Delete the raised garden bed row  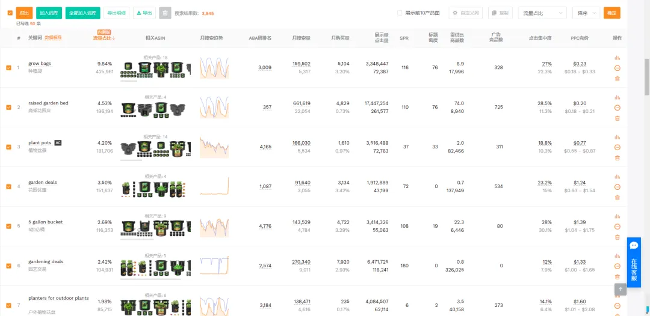(x=617, y=118)
